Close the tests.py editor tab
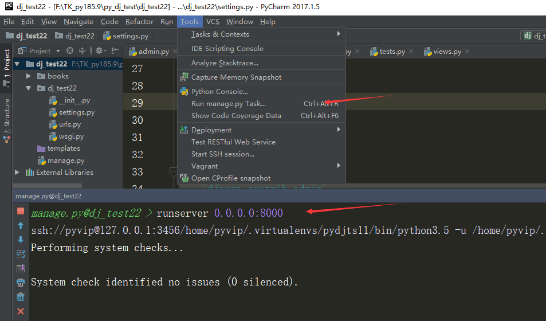This screenshot has height=321, width=546. coord(411,52)
